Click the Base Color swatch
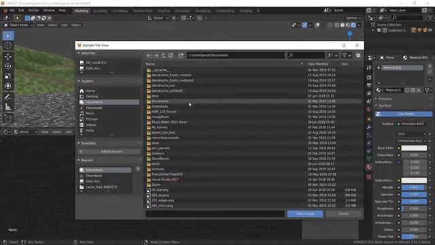The height and width of the screenshot is (245, 435). pyautogui.click(x=414, y=148)
